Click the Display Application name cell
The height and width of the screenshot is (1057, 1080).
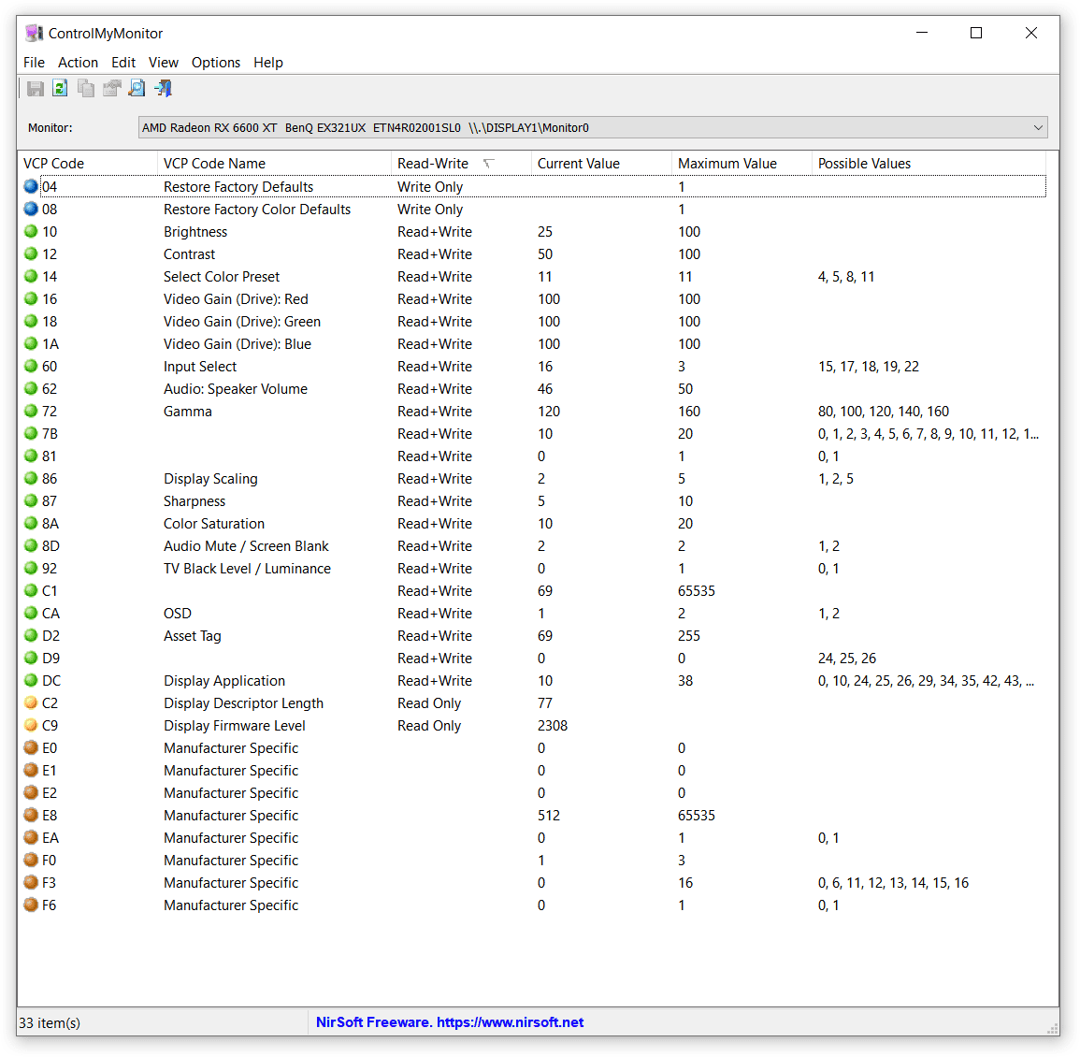(223, 681)
